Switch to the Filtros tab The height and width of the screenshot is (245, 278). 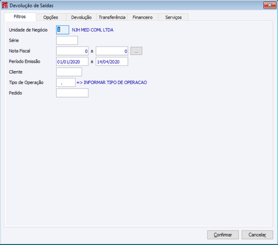pos(20,17)
